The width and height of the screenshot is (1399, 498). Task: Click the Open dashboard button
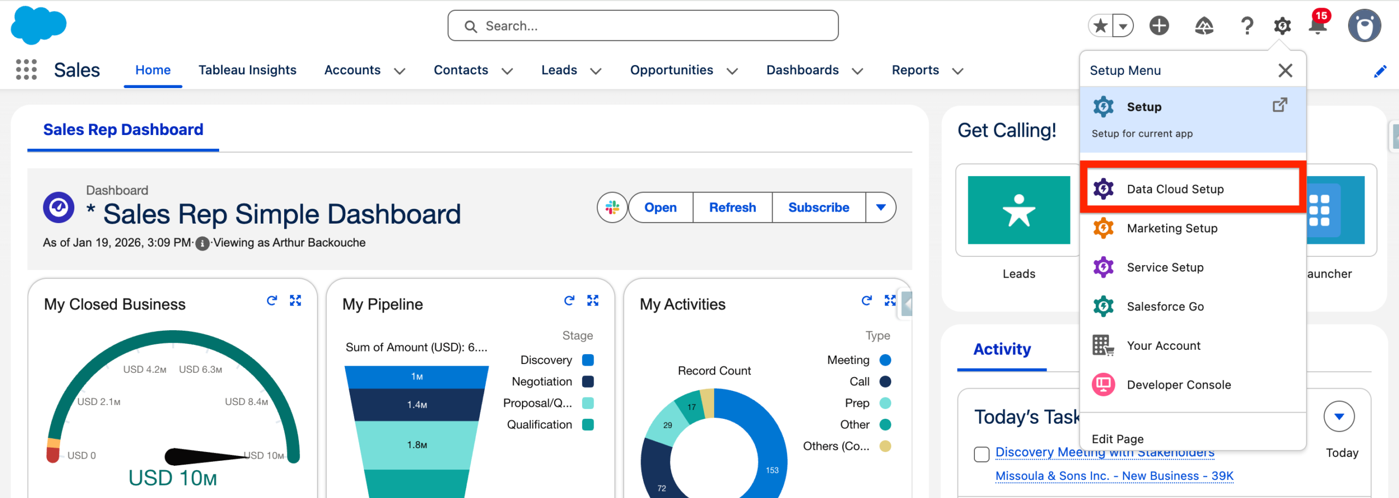point(661,207)
